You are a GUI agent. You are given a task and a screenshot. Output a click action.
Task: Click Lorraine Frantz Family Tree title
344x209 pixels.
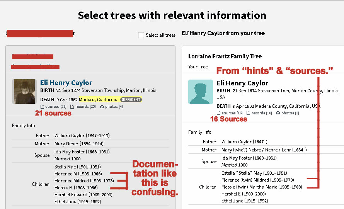point(225,56)
